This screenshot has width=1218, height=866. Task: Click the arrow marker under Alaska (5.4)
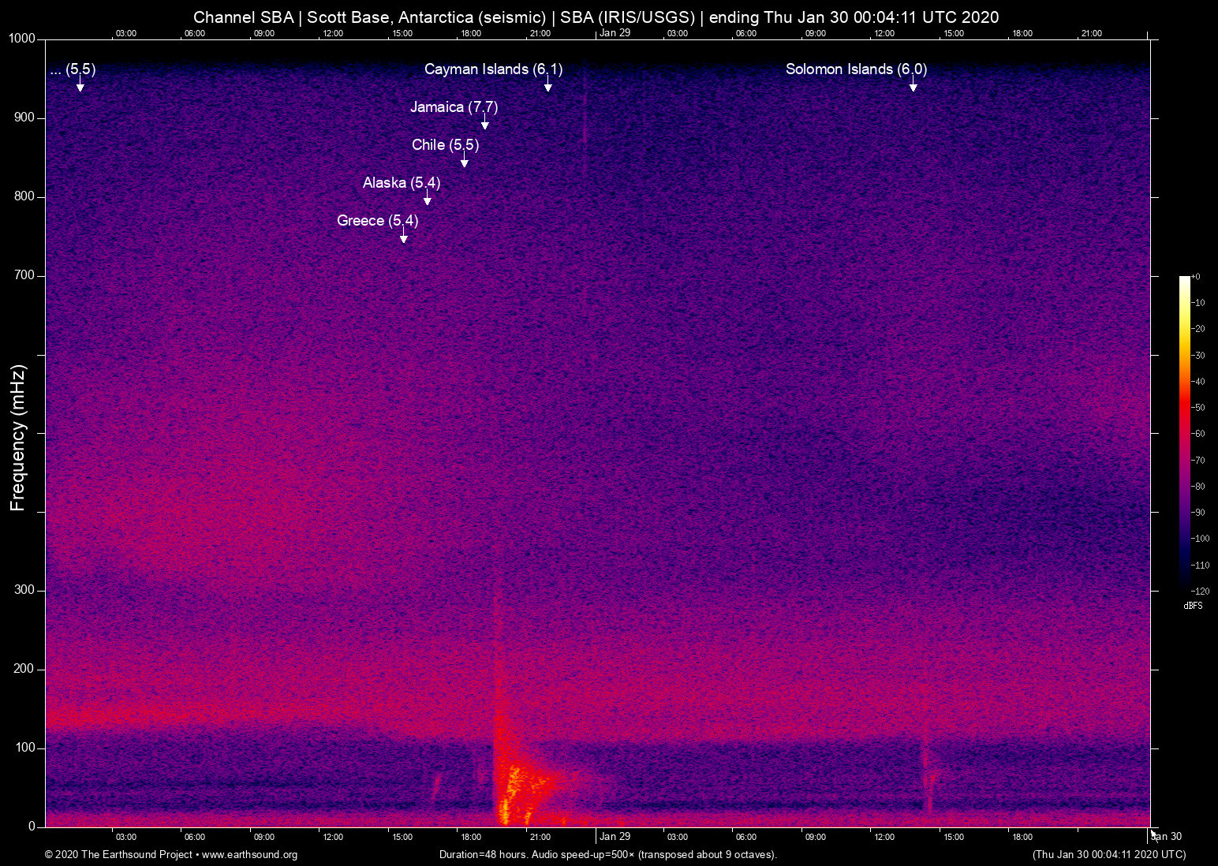427,200
